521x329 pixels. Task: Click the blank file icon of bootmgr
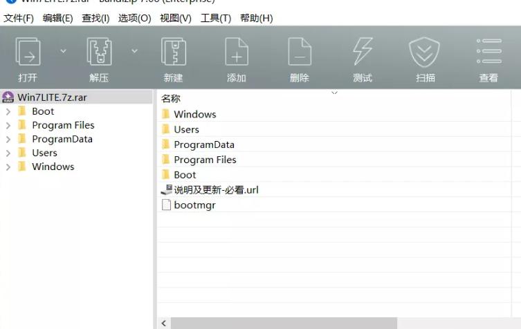[166, 205]
